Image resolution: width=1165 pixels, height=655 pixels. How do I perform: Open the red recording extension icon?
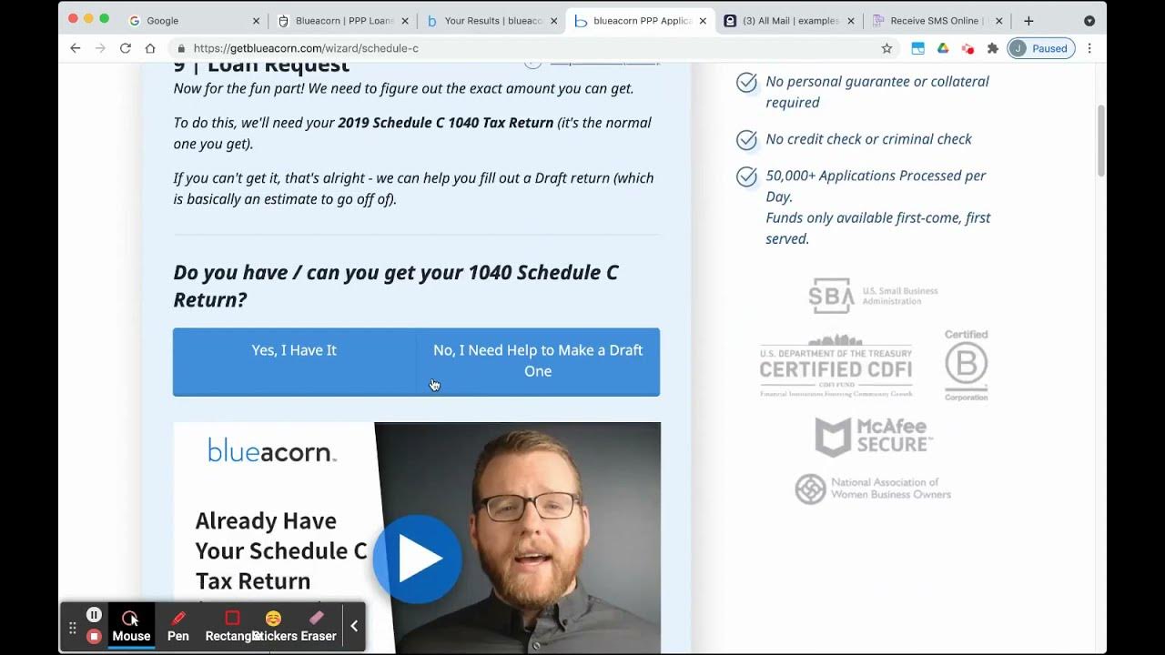point(967,48)
